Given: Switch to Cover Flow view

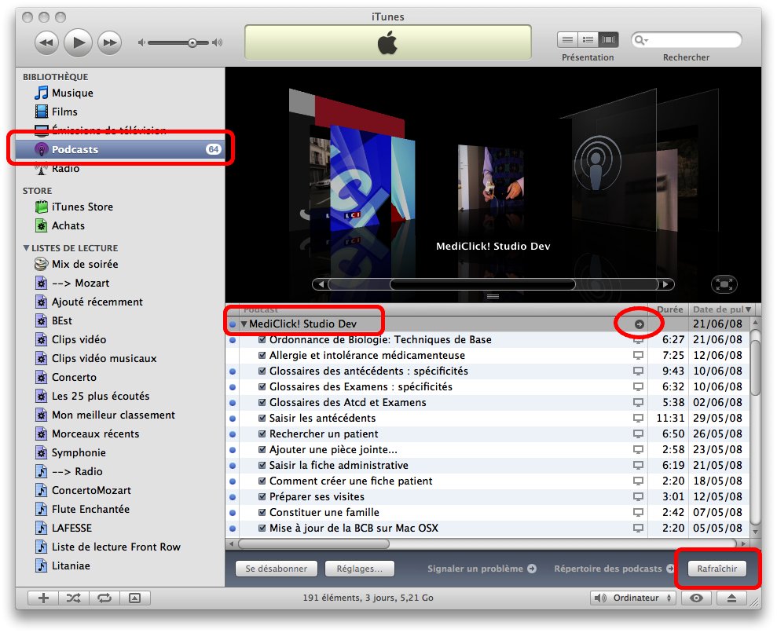Looking at the screenshot, I should pos(609,39).
